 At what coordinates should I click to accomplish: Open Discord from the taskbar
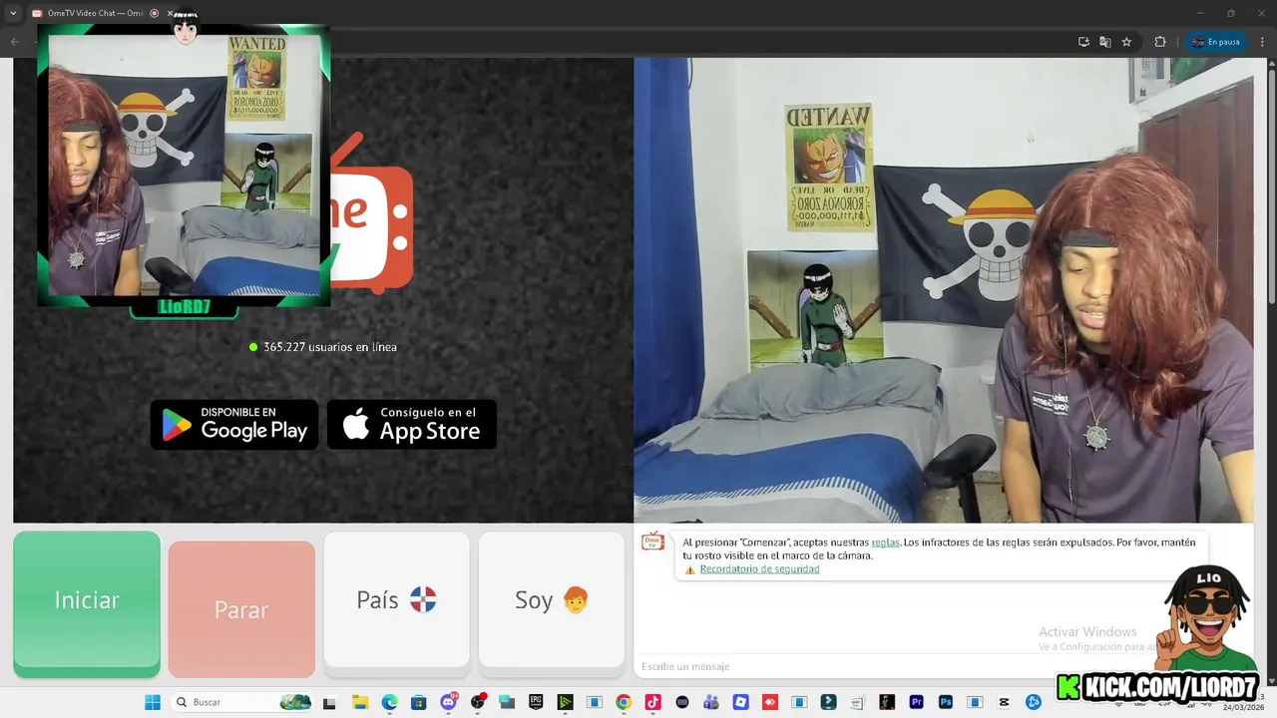coord(449,702)
